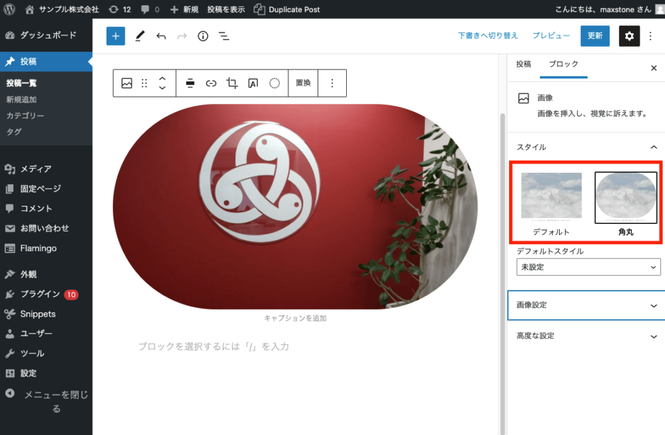The width and height of the screenshot is (665, 435).
Task: Open the list view outline icon
Action: (x=224, y=36)
